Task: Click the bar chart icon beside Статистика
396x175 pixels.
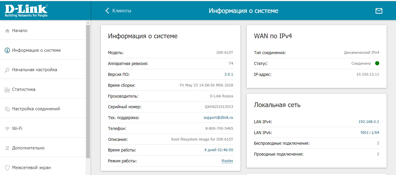Action: [7, 89]
